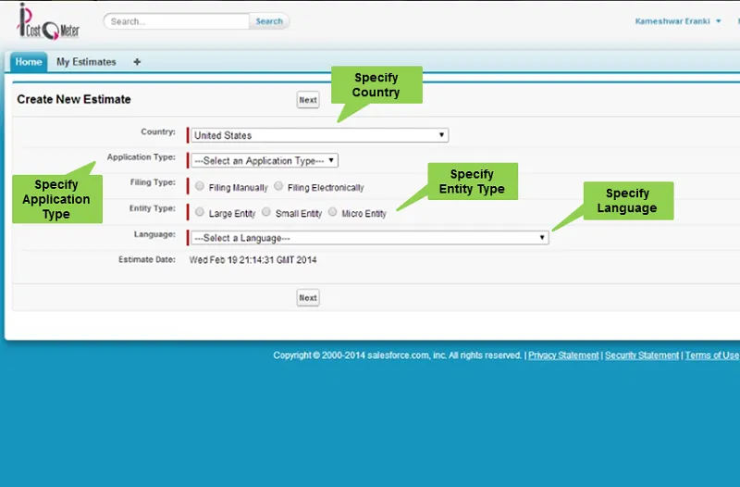Screen dimensions: 740x487
Task: Choose the Large Entity radio button
Action: [200, 212]
